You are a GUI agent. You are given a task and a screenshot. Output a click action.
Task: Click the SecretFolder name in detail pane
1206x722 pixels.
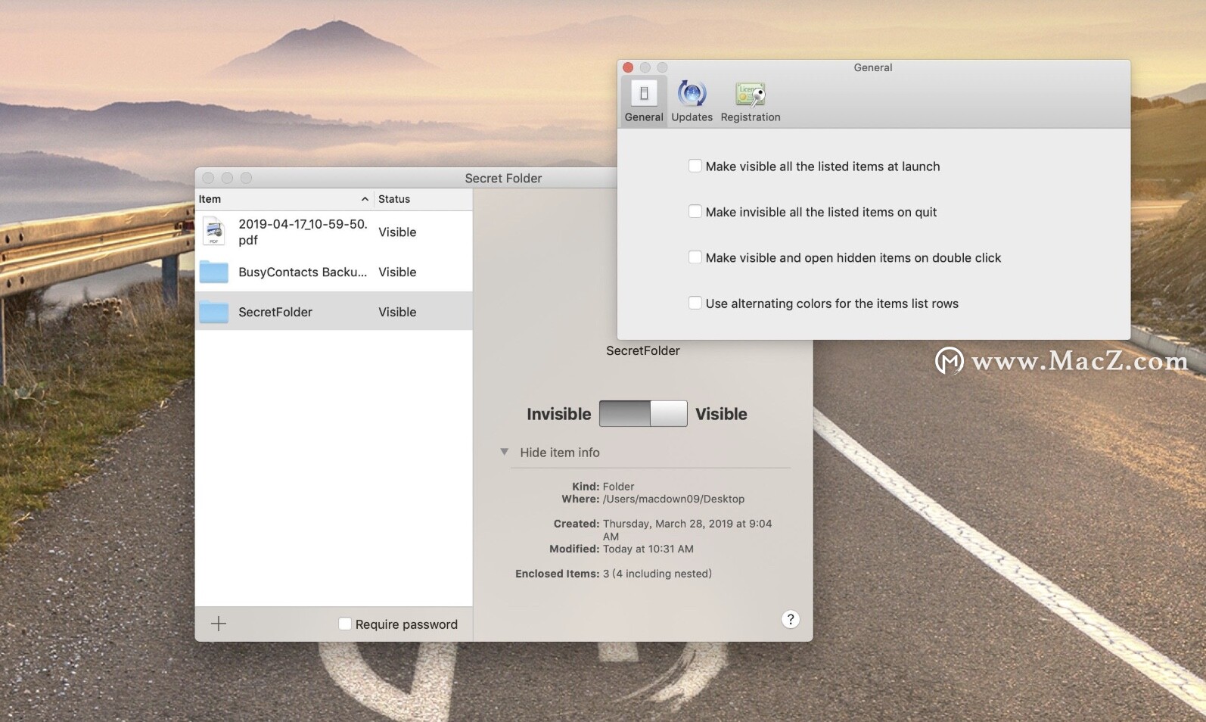(x=643, y=350)
